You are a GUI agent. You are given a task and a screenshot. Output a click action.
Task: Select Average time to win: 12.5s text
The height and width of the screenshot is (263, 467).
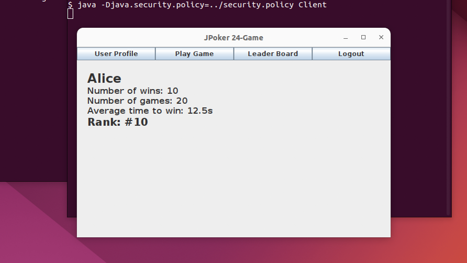[150, 111]
